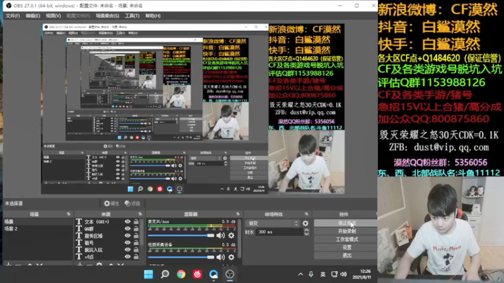Click the tray volume speaker icon
The width and height of the screenshot is (504, 283).
click(x=343, y=274)
